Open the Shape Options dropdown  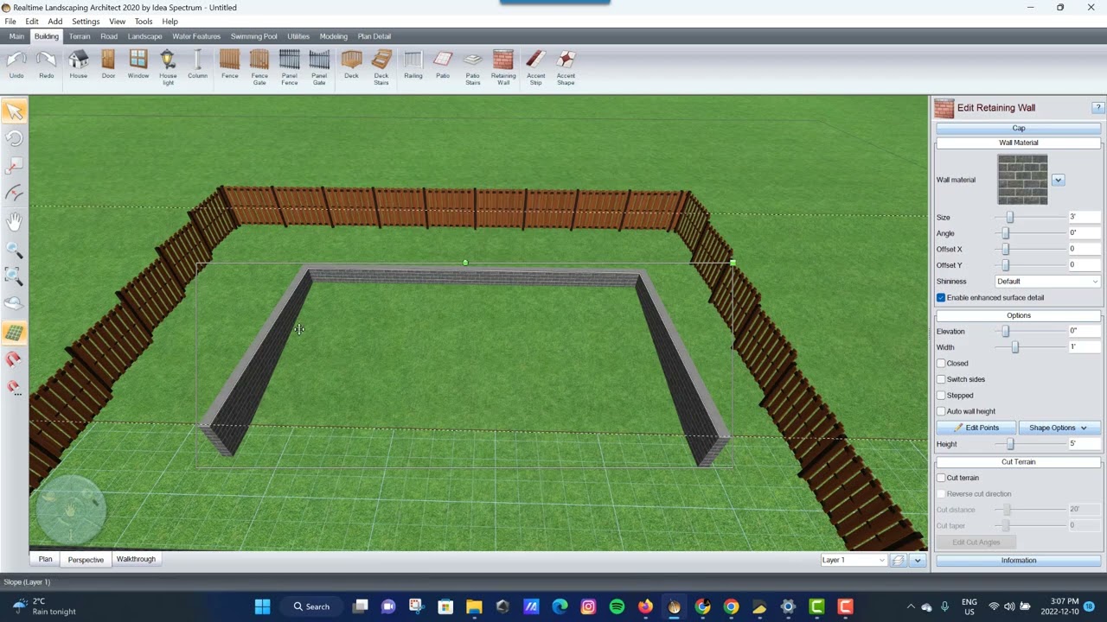tap(1059, 428)
